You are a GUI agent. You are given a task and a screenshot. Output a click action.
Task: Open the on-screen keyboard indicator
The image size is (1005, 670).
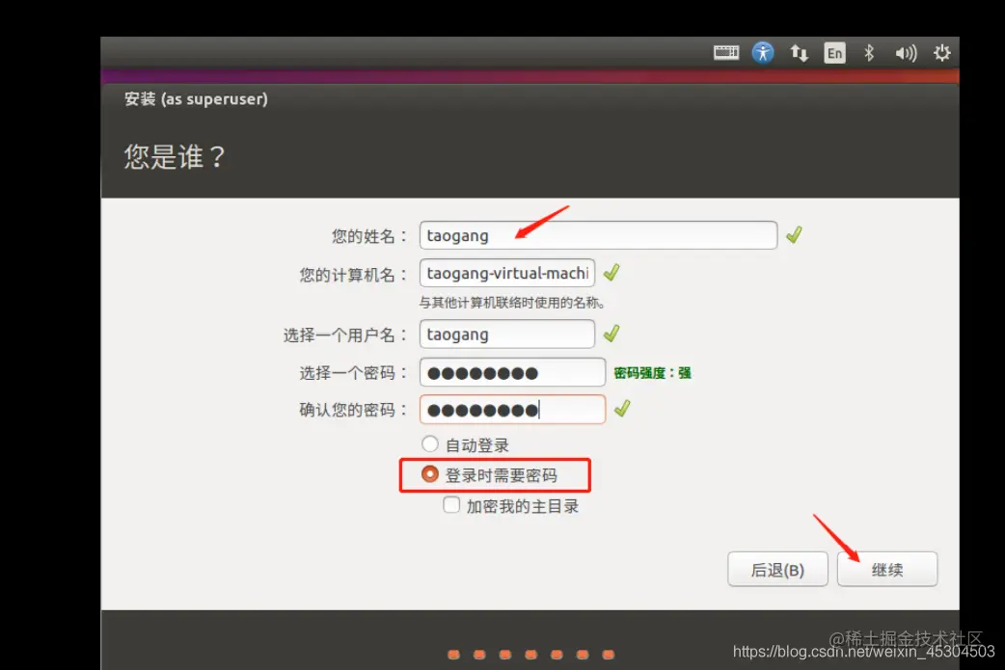coord(726,52)
